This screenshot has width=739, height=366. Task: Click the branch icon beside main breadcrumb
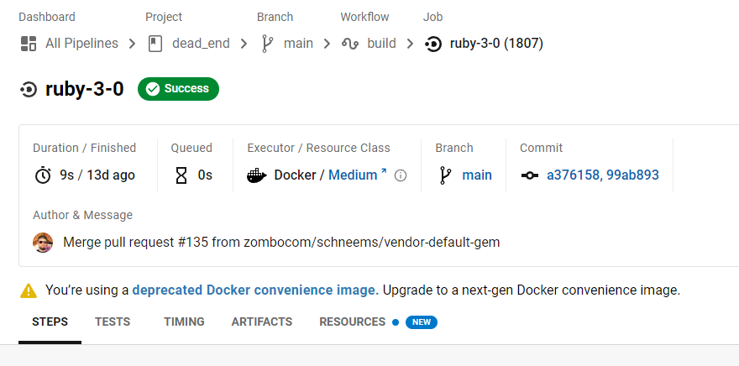(268, 44)
